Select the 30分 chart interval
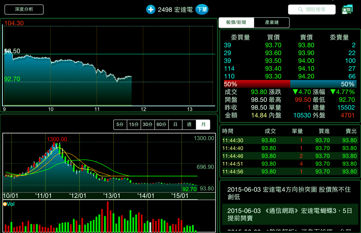 tap(148, 125)
